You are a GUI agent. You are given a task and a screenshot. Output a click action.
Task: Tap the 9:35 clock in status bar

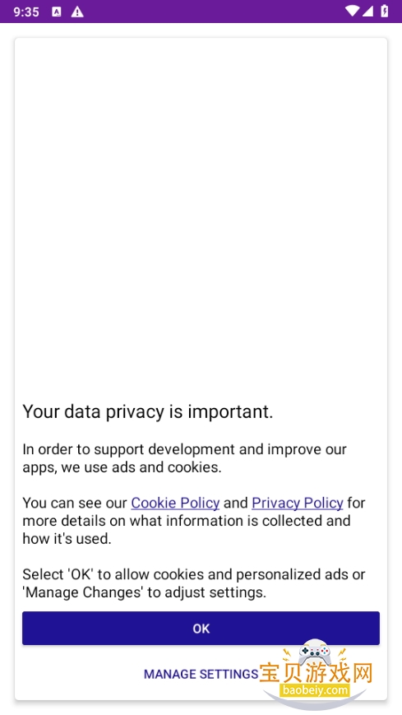point(26,12)
